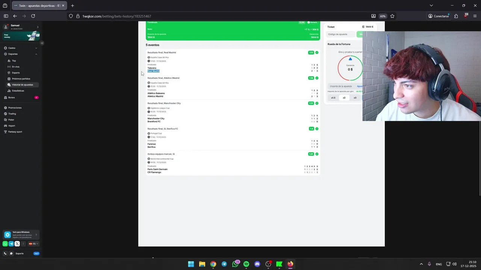Open the browser extensions icon
Image resolution: width=481 pixels, height=270 pixels.
(456, 16)
